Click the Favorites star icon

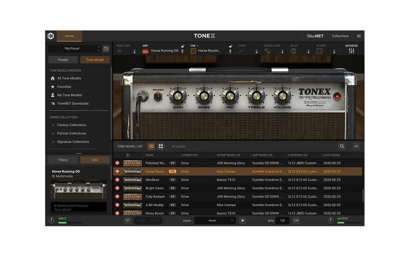(53, 87)
